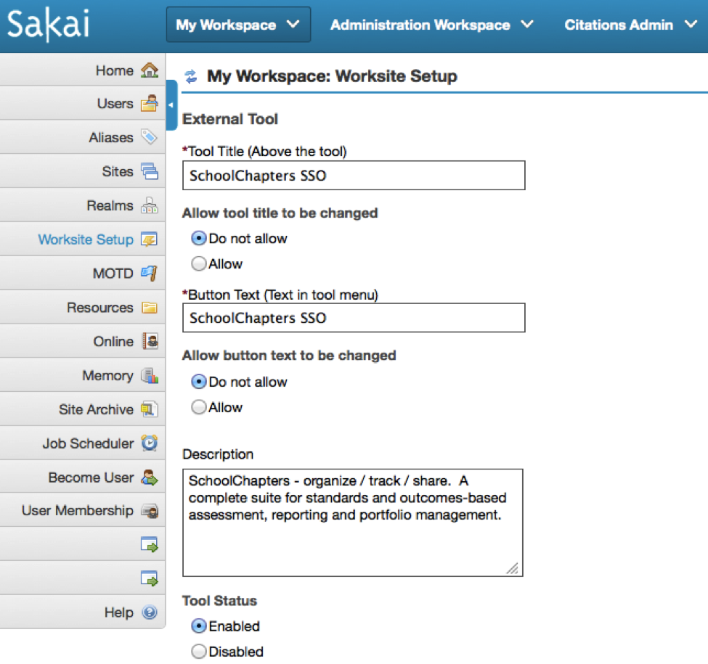708x664 pixels.
Task: Open the Administration Workspace dropdown chevron
Action: [527, 25]
